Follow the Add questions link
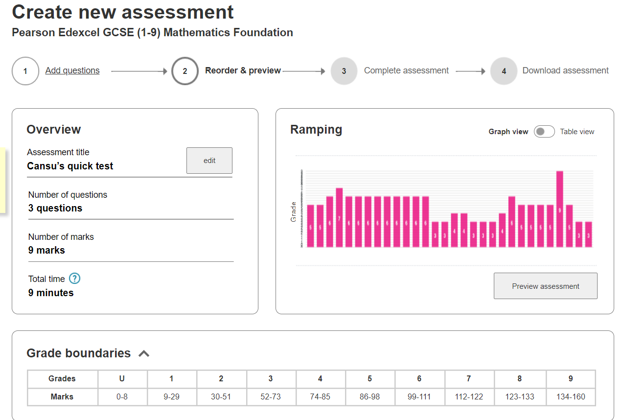The image size is (623, 420). coord(72,70)
